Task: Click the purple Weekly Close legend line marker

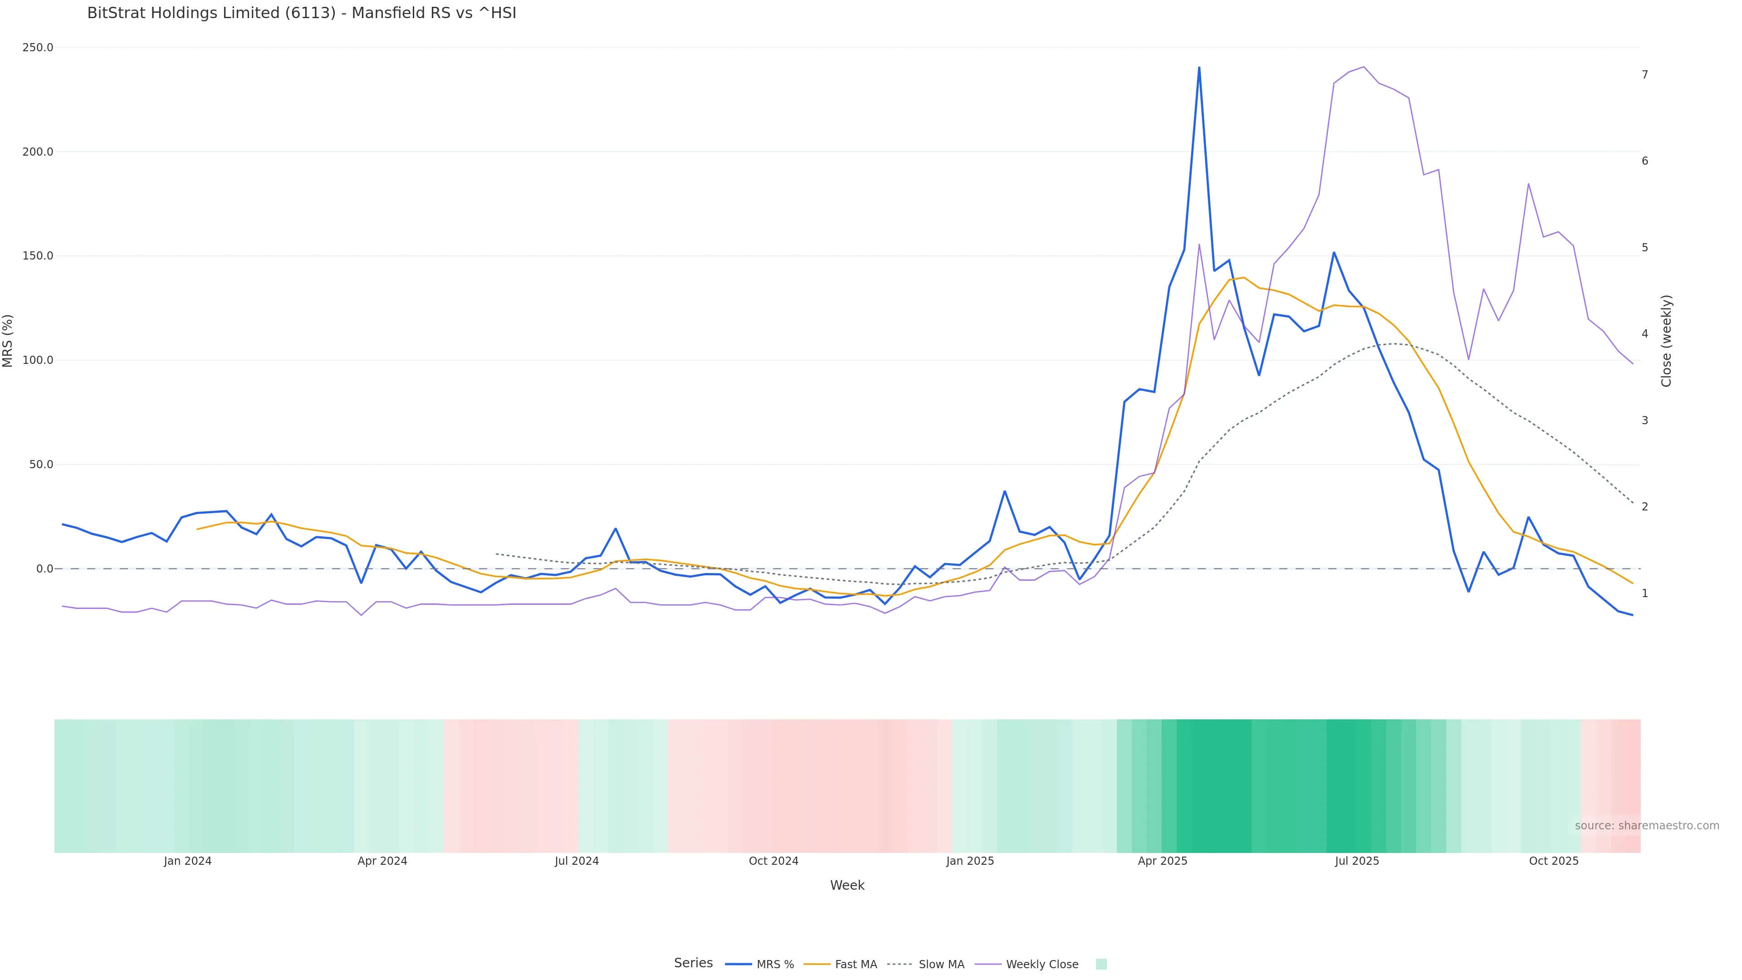Action: pyautogui.click(x=987, y=965)
